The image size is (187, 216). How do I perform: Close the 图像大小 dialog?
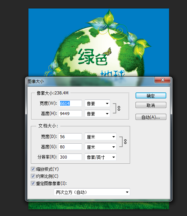163,80
